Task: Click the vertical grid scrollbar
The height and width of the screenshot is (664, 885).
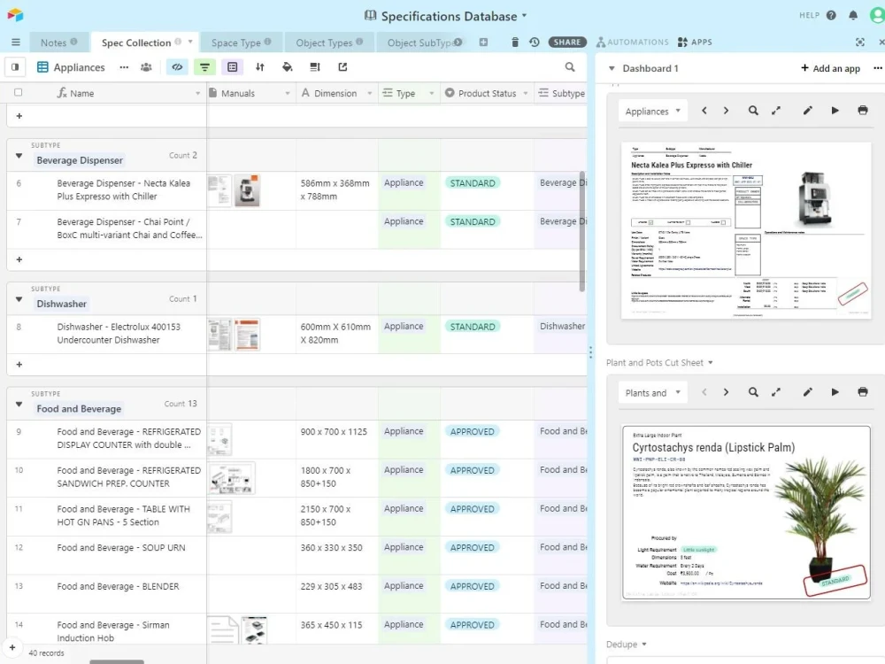Action: point(582,231)
